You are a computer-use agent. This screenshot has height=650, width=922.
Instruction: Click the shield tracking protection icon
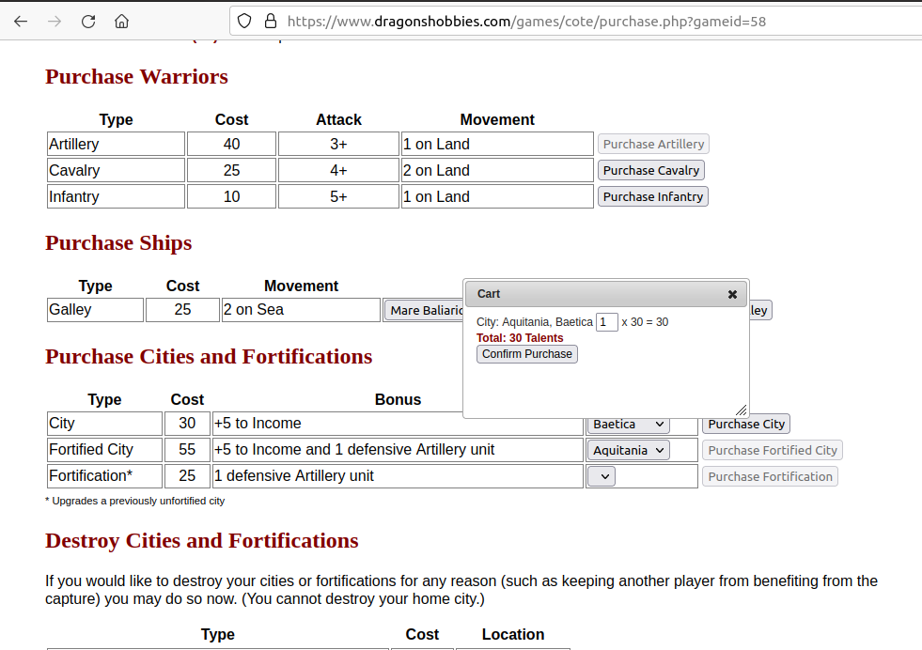click(x=244, y=22)
